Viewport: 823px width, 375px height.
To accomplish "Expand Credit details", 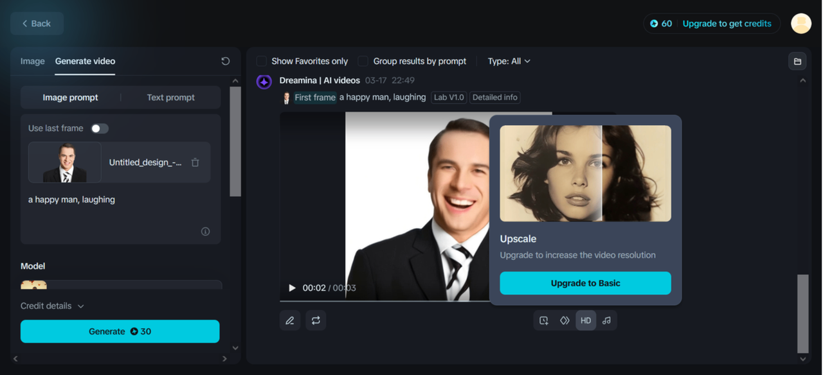I will pyautogui.click(x=52, y=306).
